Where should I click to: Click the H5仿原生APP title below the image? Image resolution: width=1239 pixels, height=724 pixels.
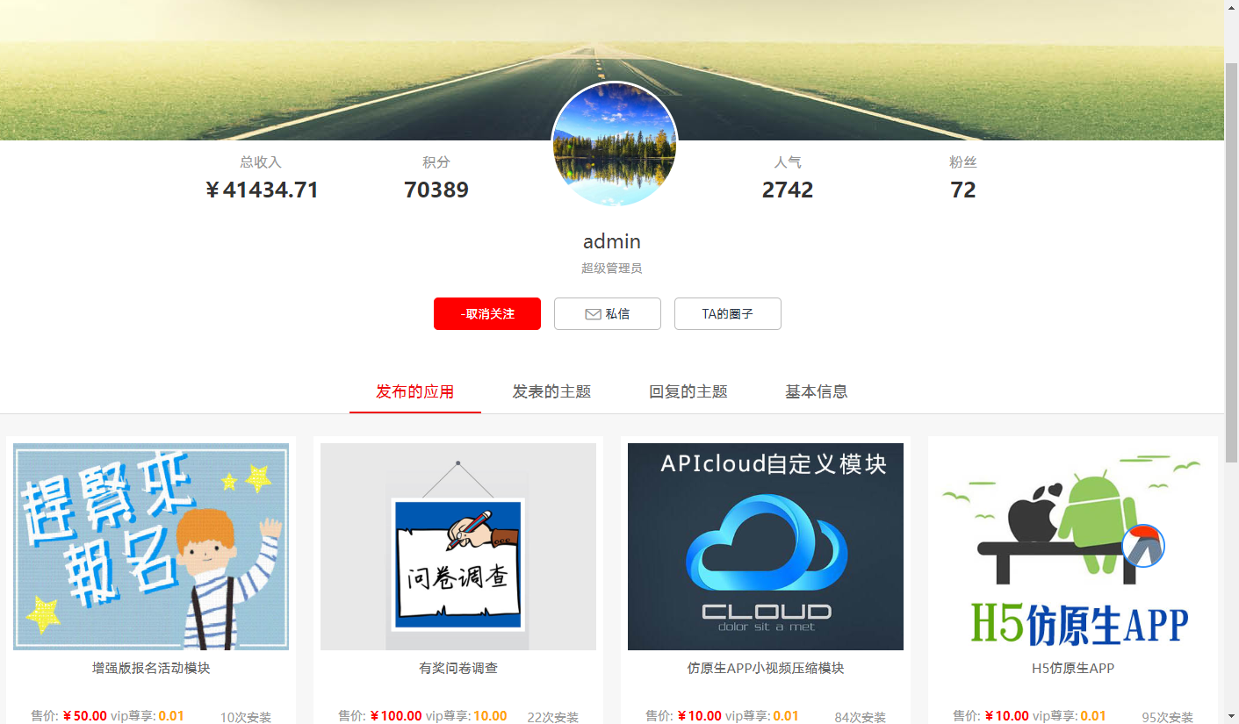[x=1073, y=669]
